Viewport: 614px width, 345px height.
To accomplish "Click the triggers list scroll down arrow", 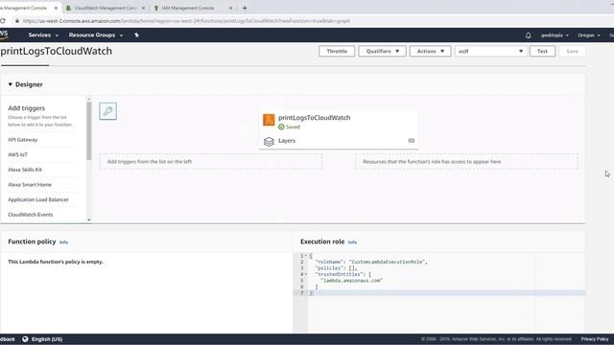I will pyautogui.click(x=89, y=219).
